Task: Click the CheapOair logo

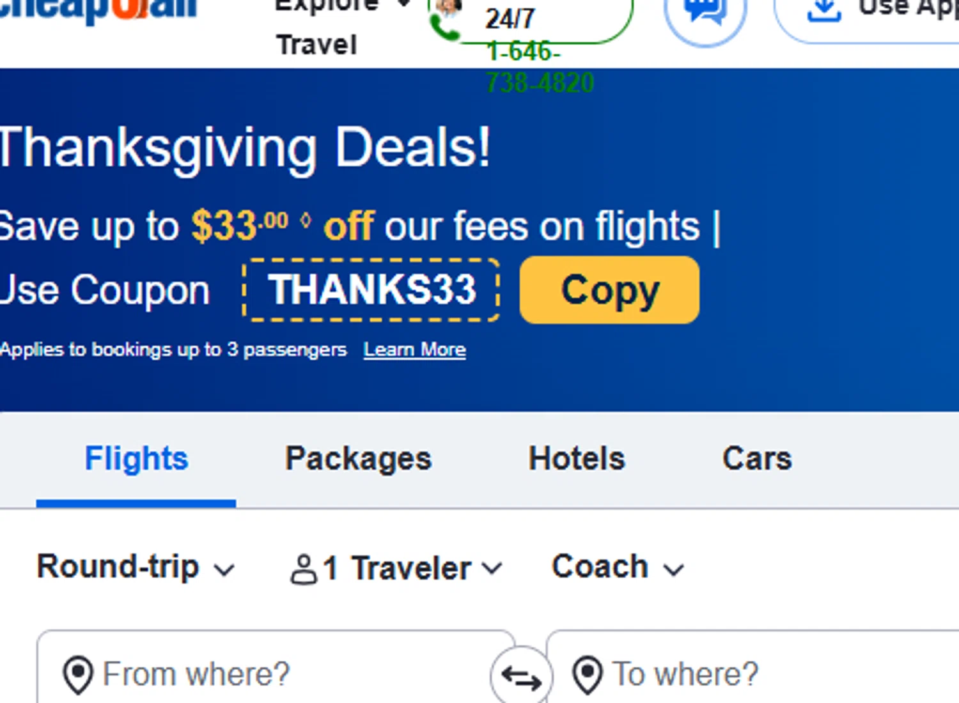Action: [x=96, y=10]
